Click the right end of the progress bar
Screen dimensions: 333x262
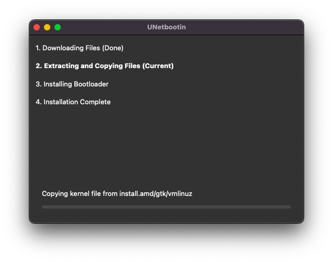tap(287, 207)
